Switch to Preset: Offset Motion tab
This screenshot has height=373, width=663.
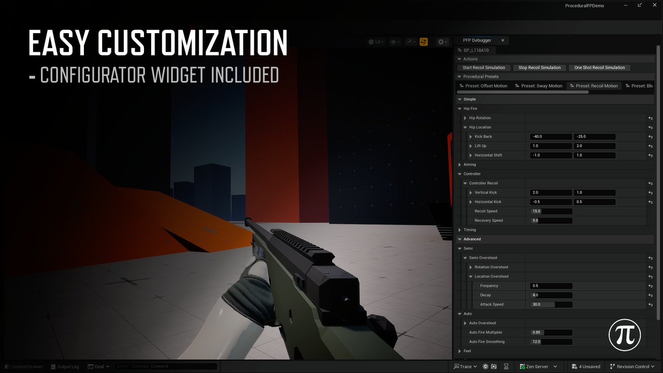484,86
